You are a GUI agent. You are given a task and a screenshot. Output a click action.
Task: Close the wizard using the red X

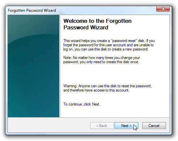point(163,9)
